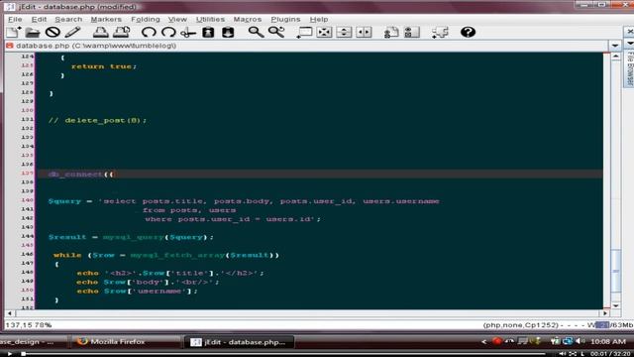Open Global Options from the toolbar
Image resolution: width=634 pixels, height=357 pixels.
(412, 32)
